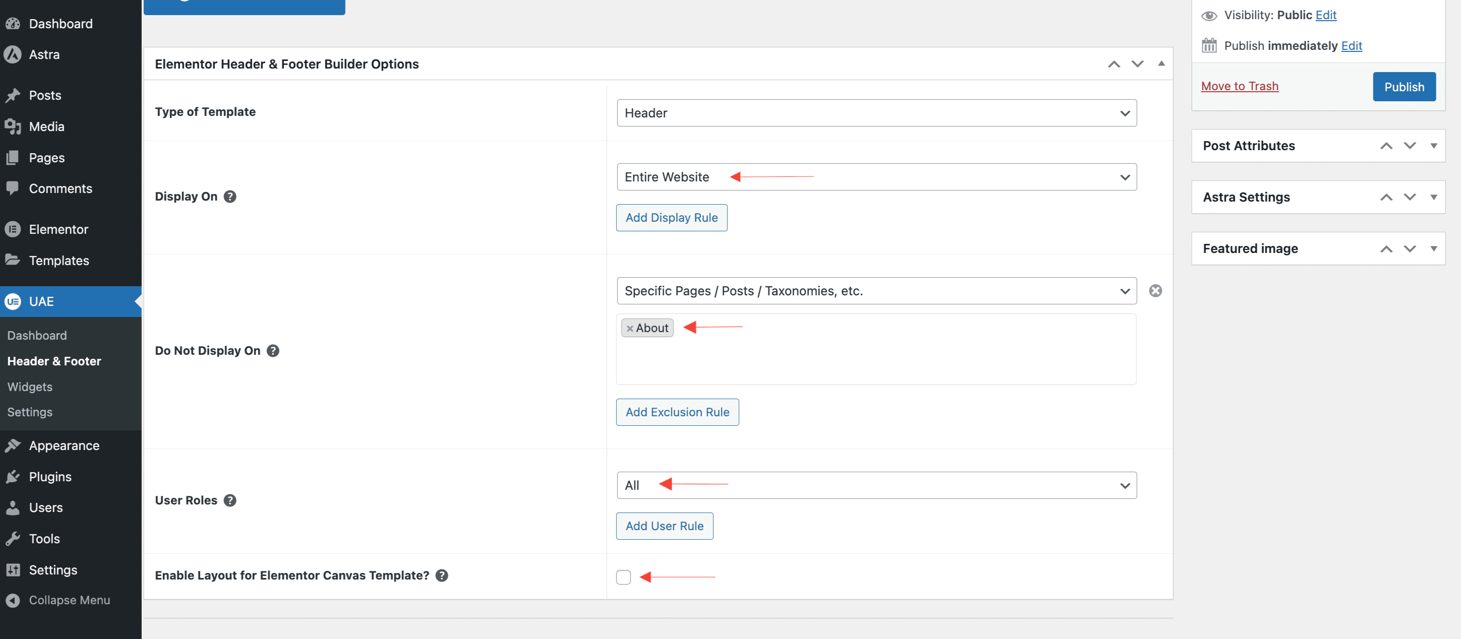This screenshot has height=639, width=1461.
Task: Click the Do Not Display On help icon
Action: tap(273, 351)
